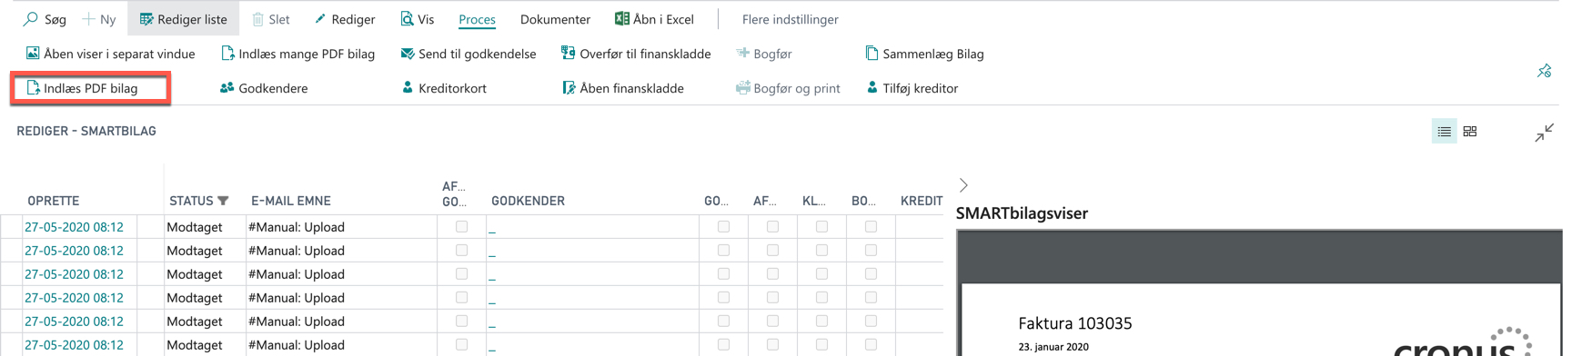The image size is (1572, 356).
Task: Click Indlæs PDF bilag button
Action: tap(90, 88)
